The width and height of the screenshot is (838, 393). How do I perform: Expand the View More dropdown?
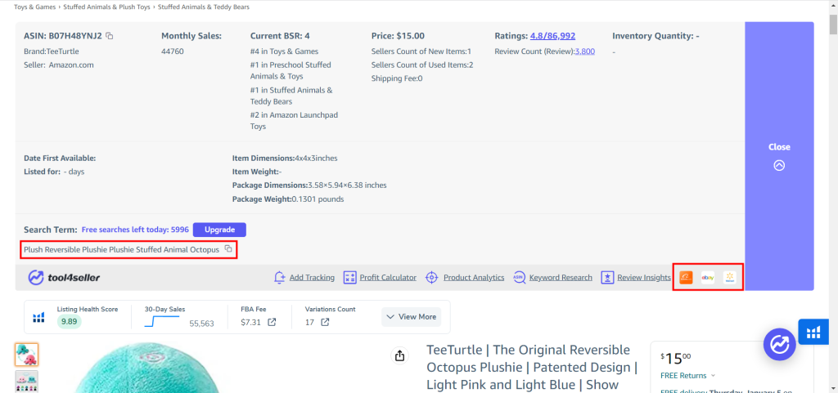click(x=411, y=317)
